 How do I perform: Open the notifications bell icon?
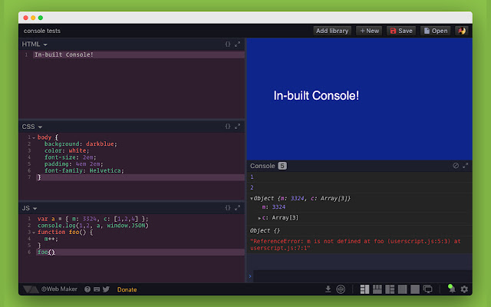[x=452, y=289]
